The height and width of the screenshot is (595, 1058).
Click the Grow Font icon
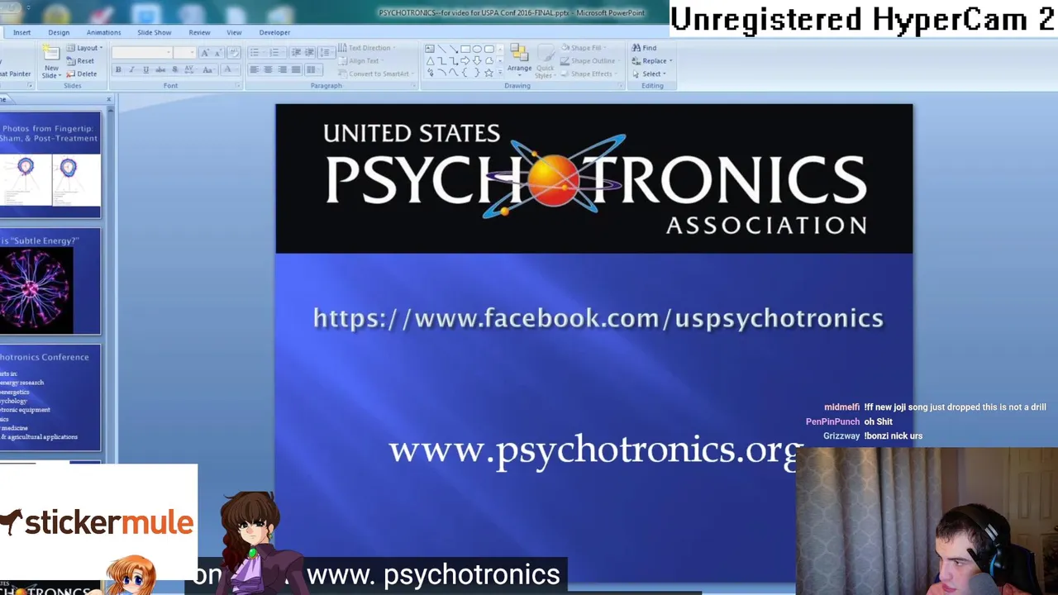pyautogui.click(x=205, y=53)
